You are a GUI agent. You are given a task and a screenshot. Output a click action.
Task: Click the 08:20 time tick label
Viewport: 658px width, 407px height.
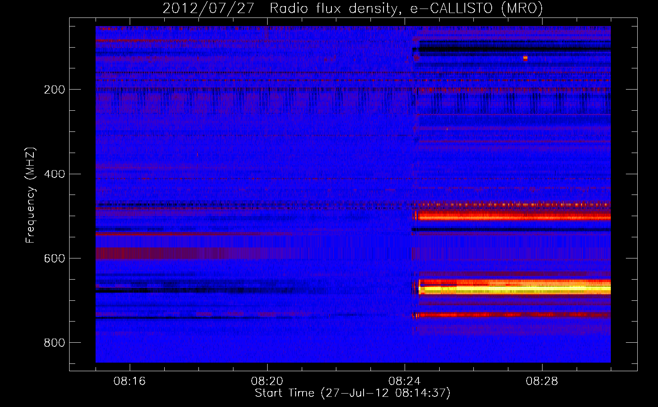point(267,381)
